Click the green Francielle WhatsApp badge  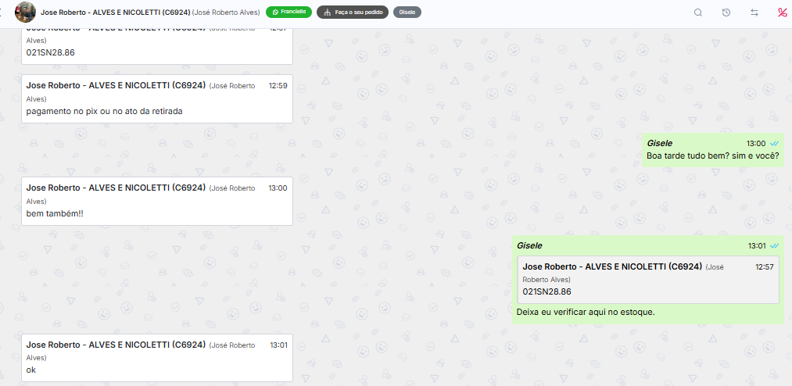pyautogui.click(x=289, y=12)
